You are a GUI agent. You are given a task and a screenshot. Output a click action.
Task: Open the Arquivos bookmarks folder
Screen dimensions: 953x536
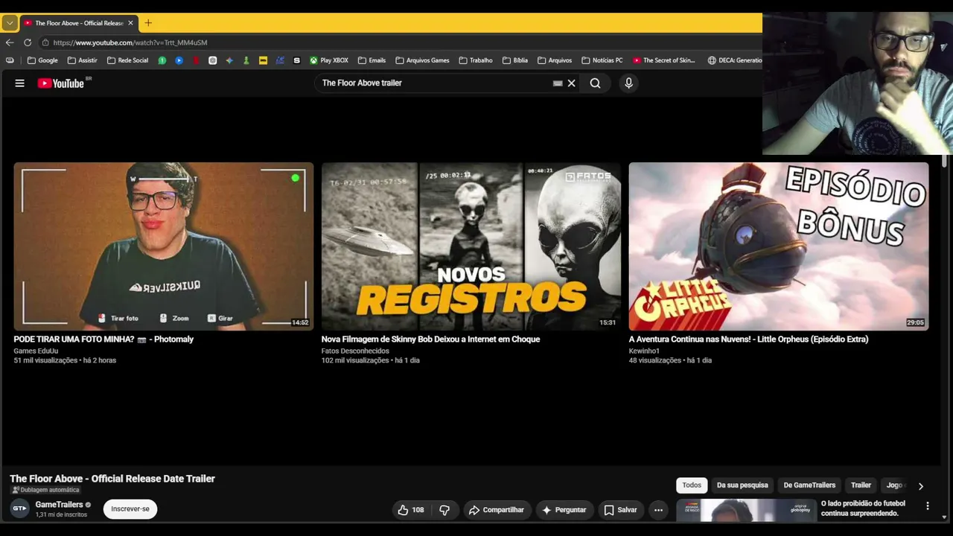coord(555,60)
